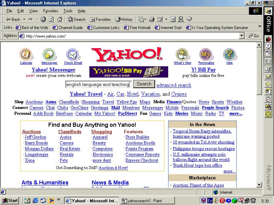This screenshot has height=205, width=274.
Task: Open the Search pane toolbar button
Action: pyautogui.click(x=76, y=19)
